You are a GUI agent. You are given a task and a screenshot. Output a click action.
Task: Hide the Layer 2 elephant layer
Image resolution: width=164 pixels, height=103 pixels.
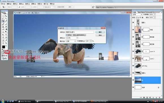pos(133,58)
